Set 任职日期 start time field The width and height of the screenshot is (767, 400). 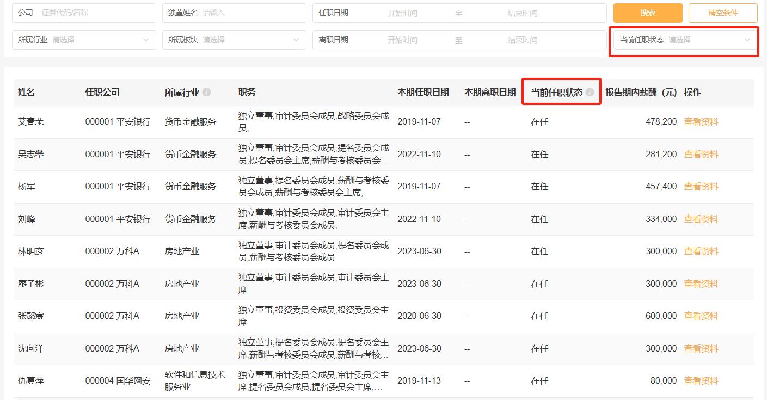[402, 13]
